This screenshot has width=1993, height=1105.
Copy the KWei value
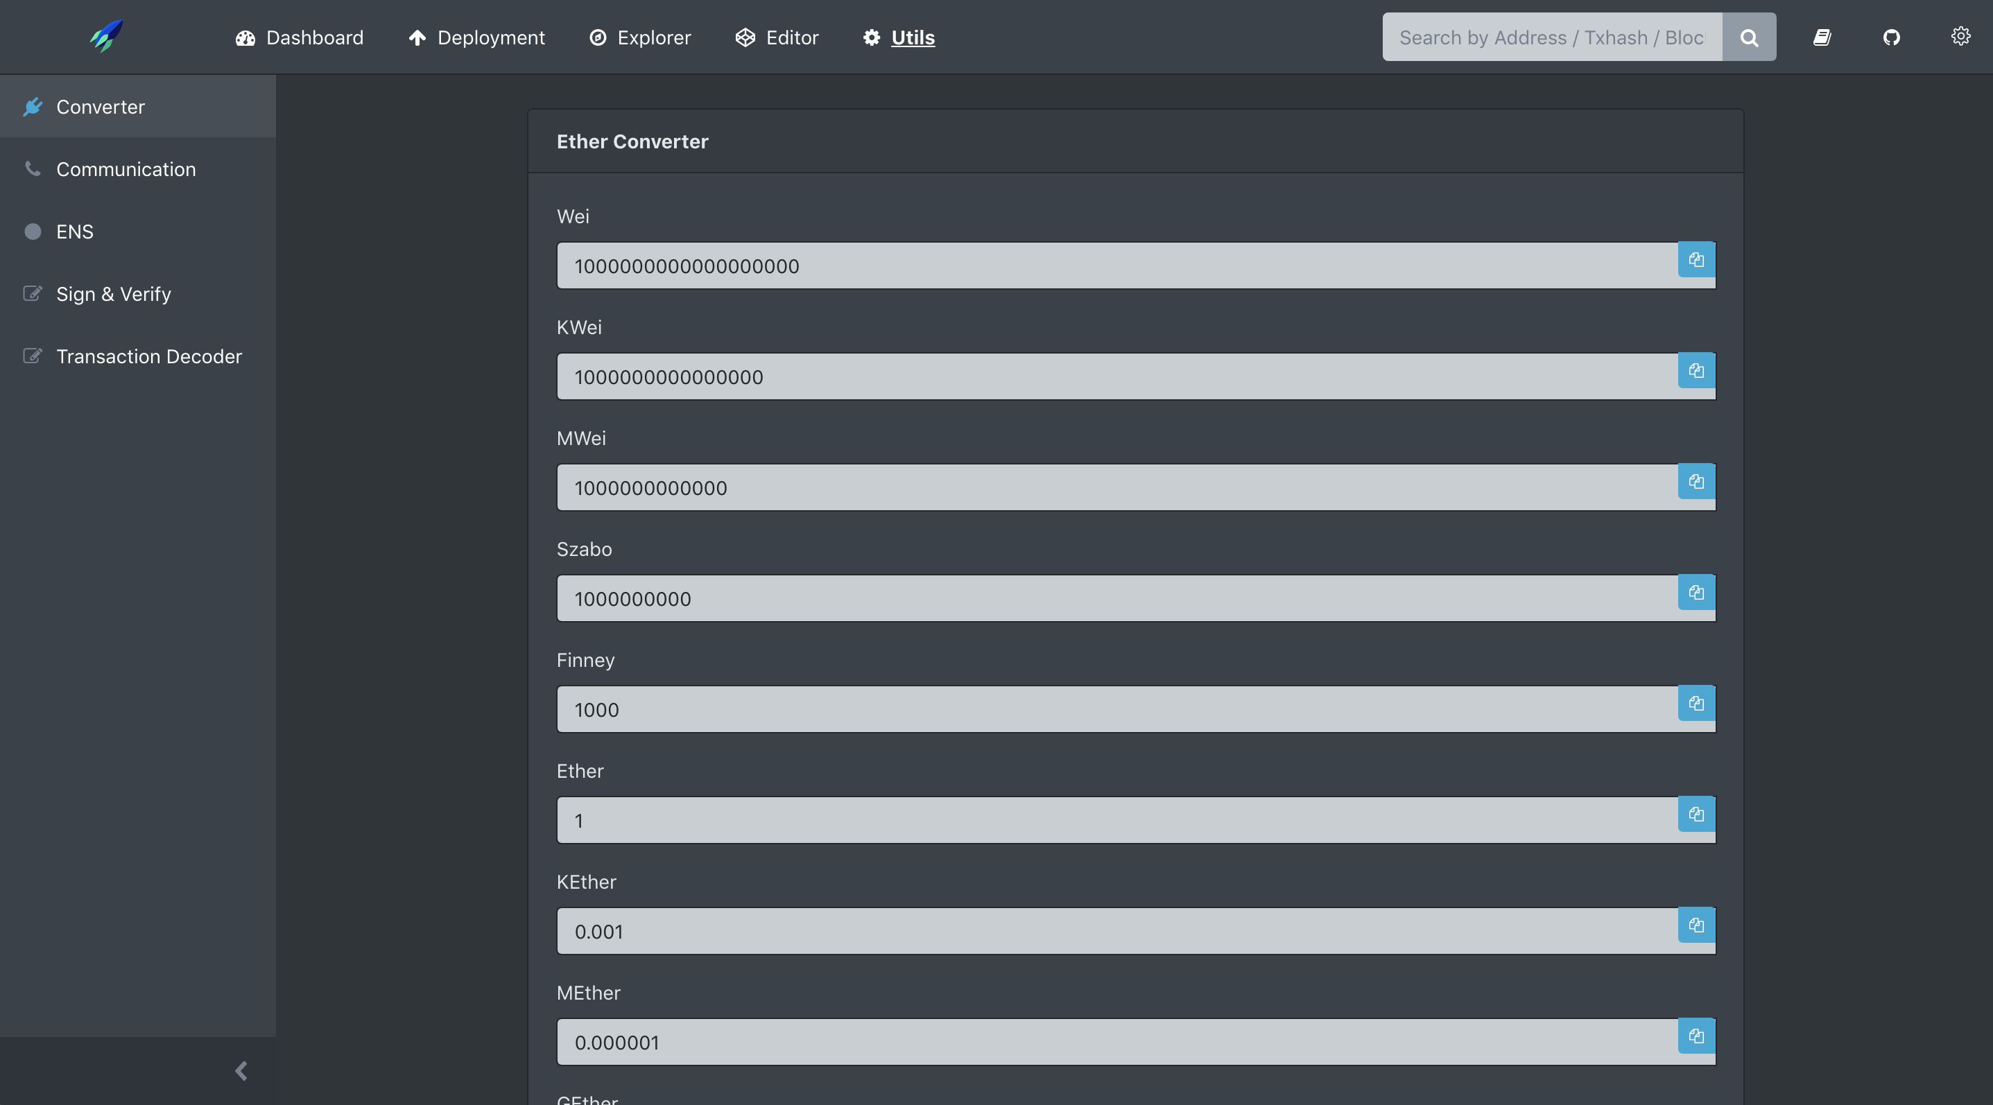[x=1697, y=371]
